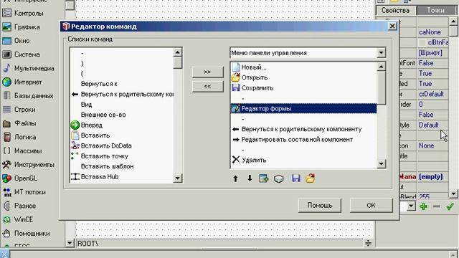Move selected command down with arrow icon
This screenshot has width=459, height=258.
[250, 178]
